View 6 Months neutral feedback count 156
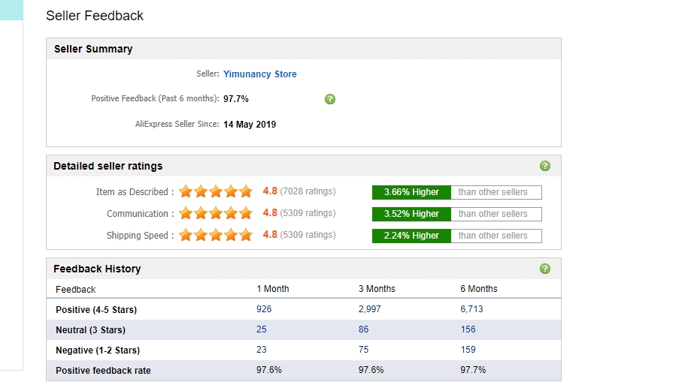Viewport: 691px width, 388px height. pos(468,329)
